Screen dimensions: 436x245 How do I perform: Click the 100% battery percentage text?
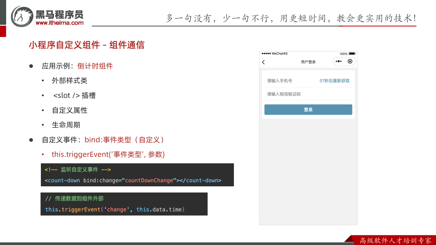click(344, 54)
